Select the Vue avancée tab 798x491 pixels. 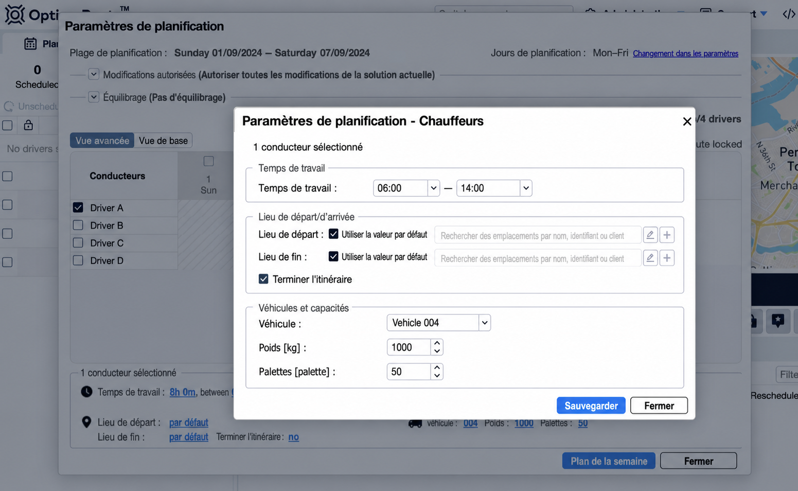(102, 141)
